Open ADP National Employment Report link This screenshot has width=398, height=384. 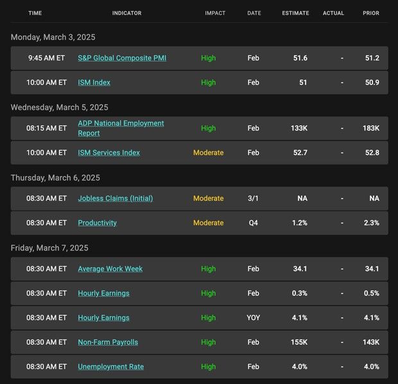pyautogui.click(x=121, y=128)
